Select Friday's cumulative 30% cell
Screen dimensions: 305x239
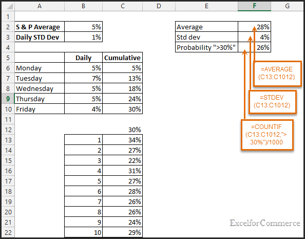coord(122,109)
